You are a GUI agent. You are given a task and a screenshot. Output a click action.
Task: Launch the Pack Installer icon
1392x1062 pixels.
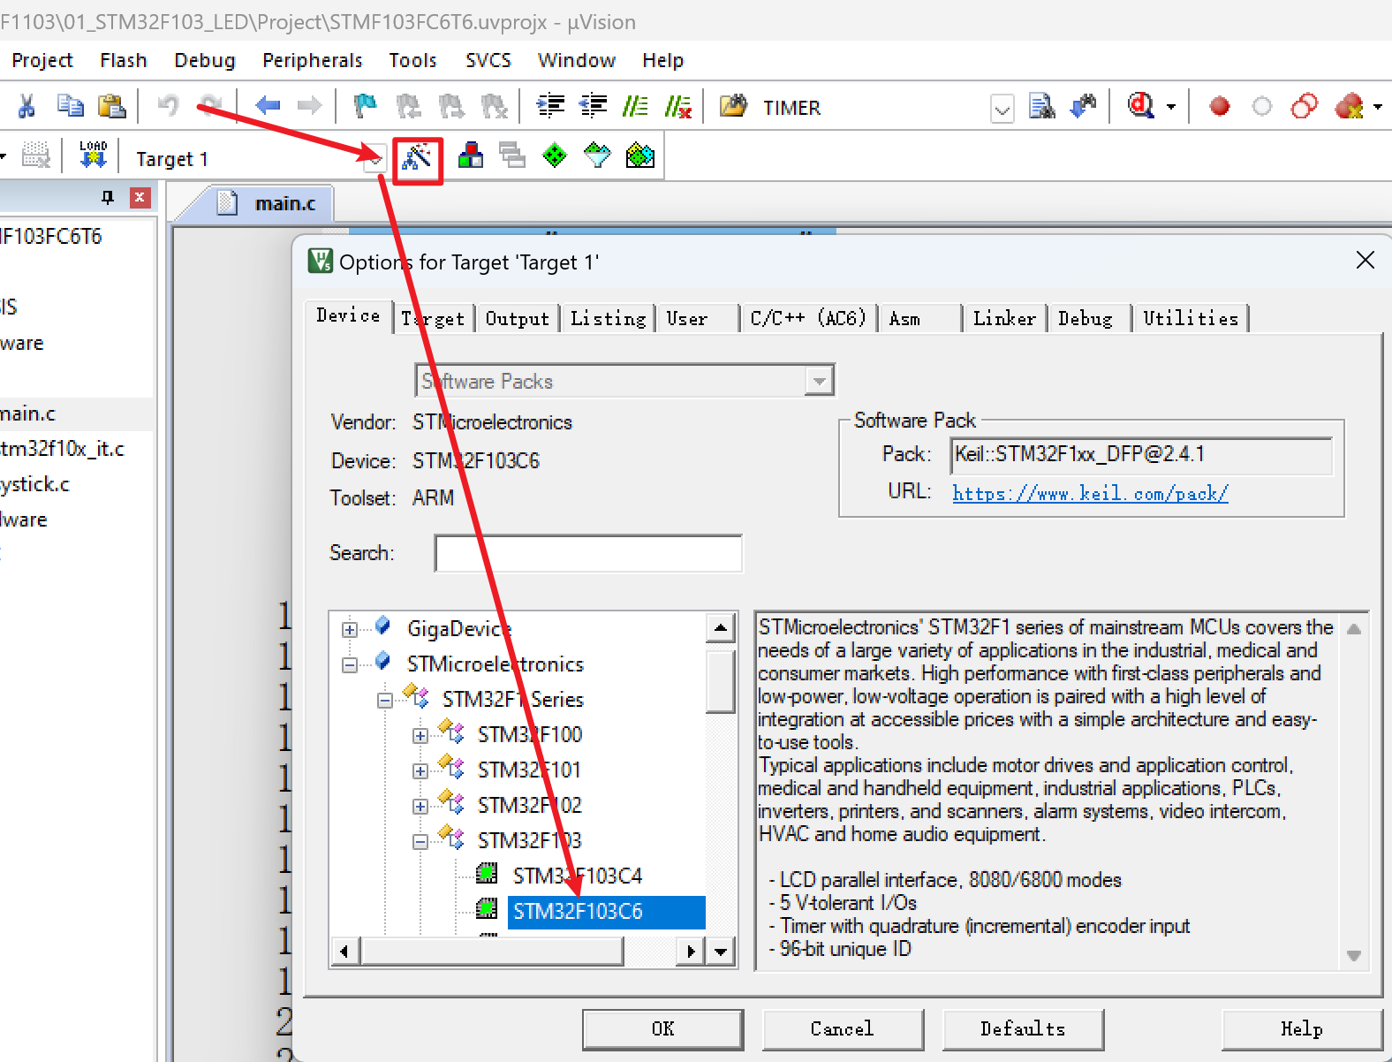click(639, 156)
